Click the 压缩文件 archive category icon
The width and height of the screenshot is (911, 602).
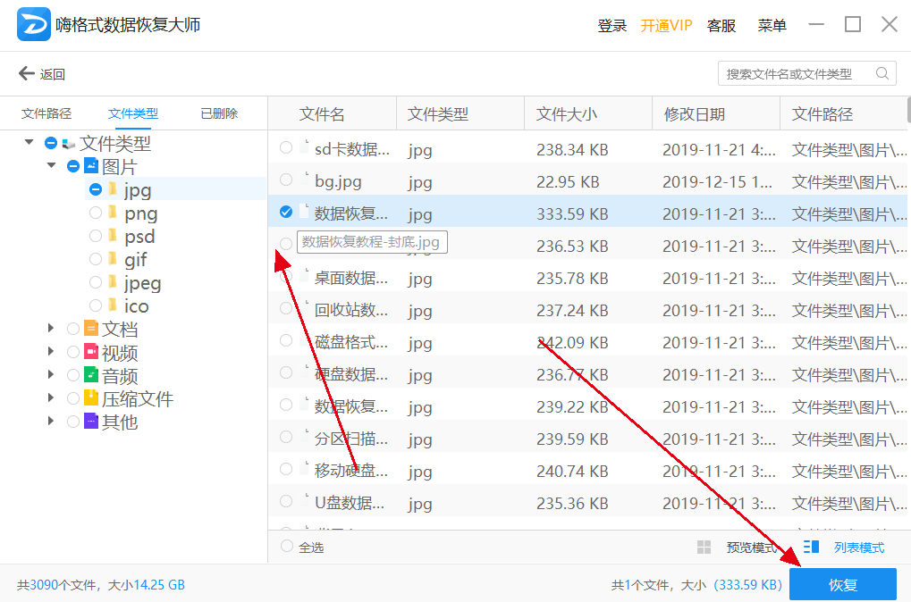(x=91, y=397)
